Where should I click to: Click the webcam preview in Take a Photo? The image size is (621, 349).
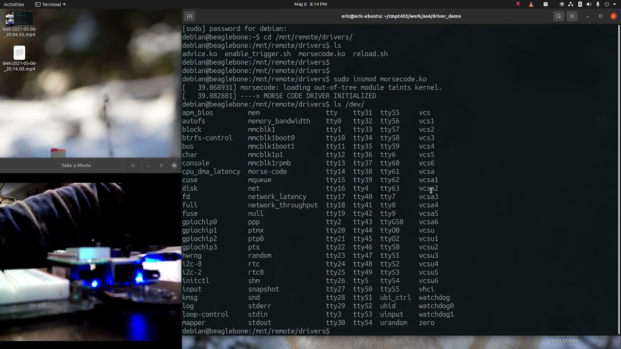click(x=91, y=261)
